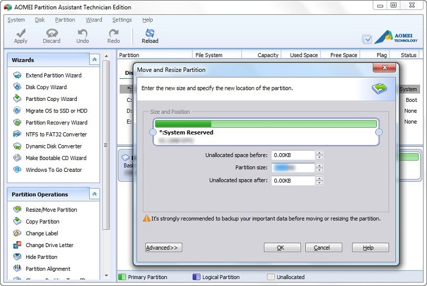
Task: Expand Advanced options in dialog
Action: [x=163, y=248]
